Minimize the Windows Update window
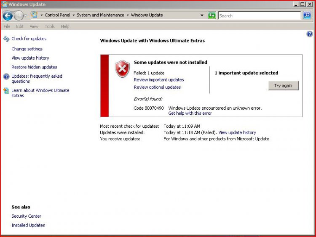Viewport: 316px width, 237px height. tap(296, 4)
